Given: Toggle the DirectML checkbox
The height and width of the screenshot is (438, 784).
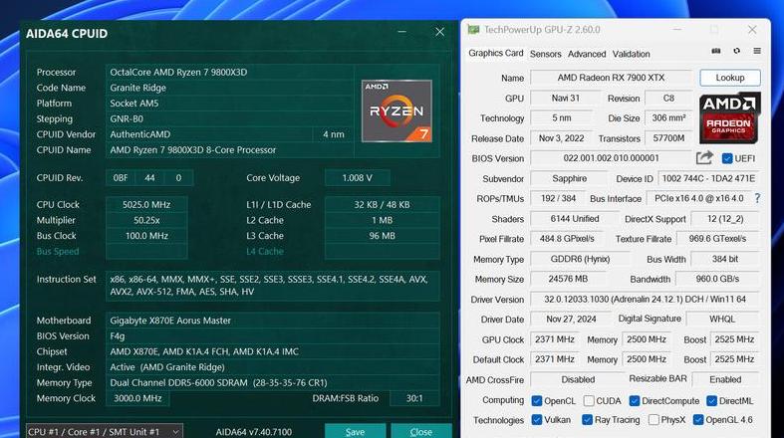Looking at the screenshot, I should (712, 400).
